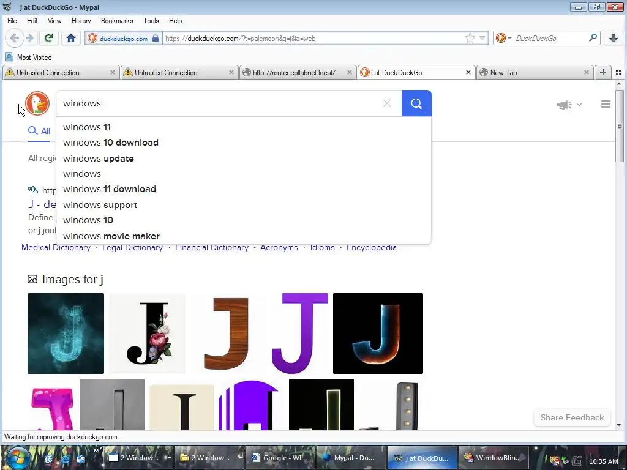Image resolution: width=627 pixels, height=470 pixels.
Task: Reload the page with the refresh icon
Action: click(49, 39)
